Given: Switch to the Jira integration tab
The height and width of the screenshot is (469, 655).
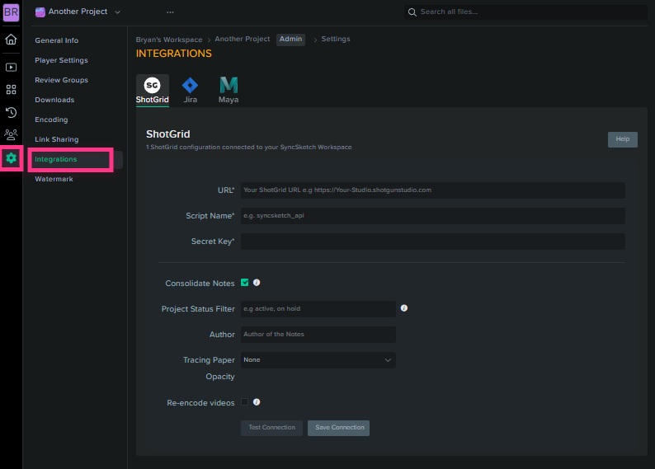Looking at the screenshot, I should point(191,90).
